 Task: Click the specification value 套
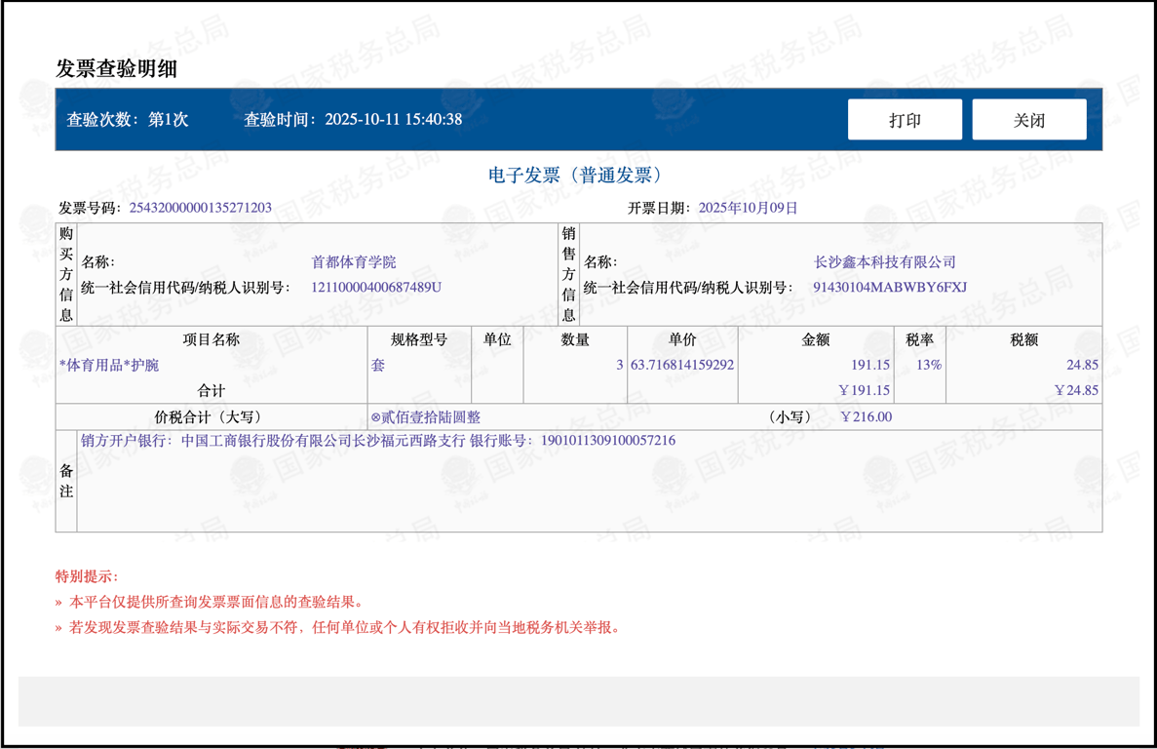click(x=378, y=365)
